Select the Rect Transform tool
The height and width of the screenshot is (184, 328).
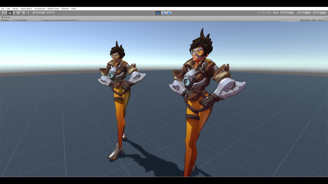26,13
